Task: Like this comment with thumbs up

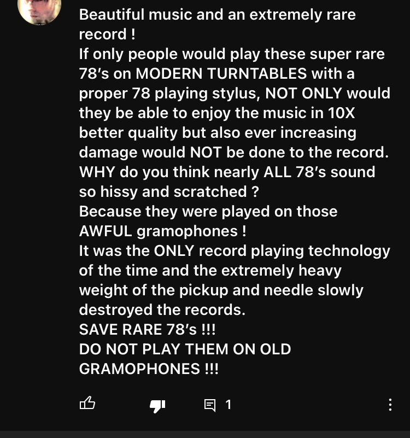Action: coord(87,404)
